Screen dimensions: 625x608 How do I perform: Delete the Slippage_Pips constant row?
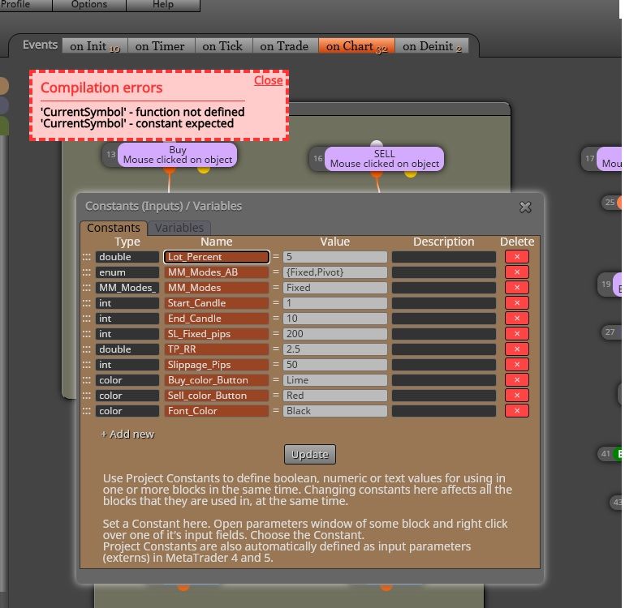point(516,365)
